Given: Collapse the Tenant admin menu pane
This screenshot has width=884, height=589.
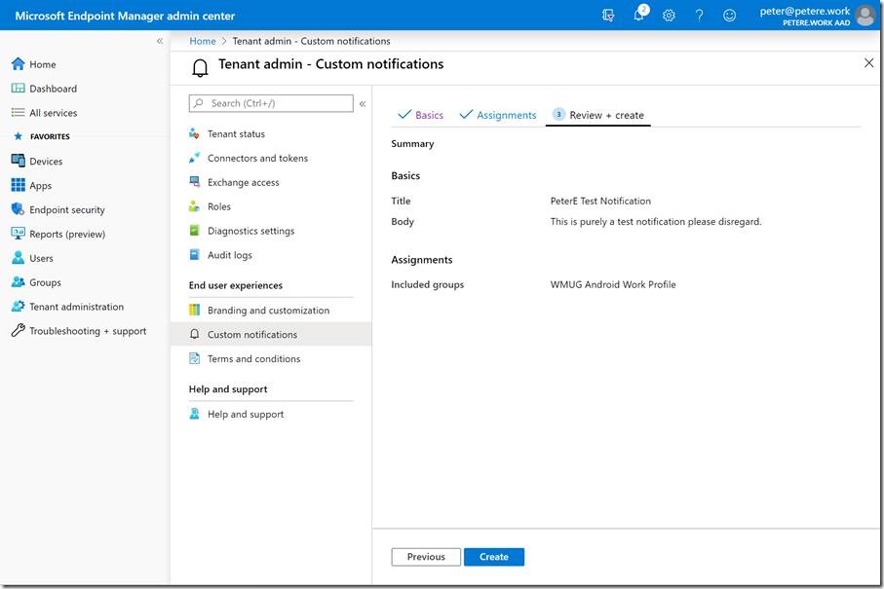Looking at the screenshot, I should pyautogui.click(x=363, y=103).
